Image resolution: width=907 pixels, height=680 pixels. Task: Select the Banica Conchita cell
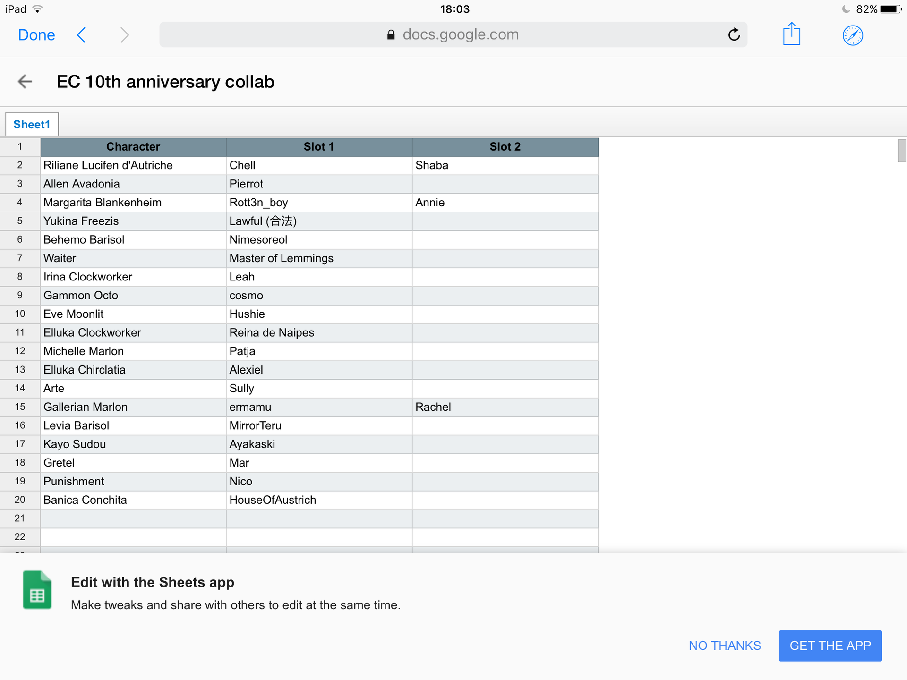pos(133,500)
